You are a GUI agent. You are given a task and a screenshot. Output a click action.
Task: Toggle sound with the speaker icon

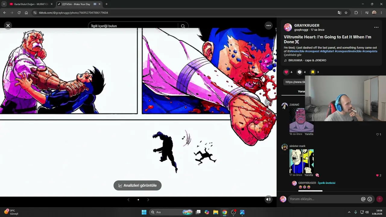pos(268,199)
